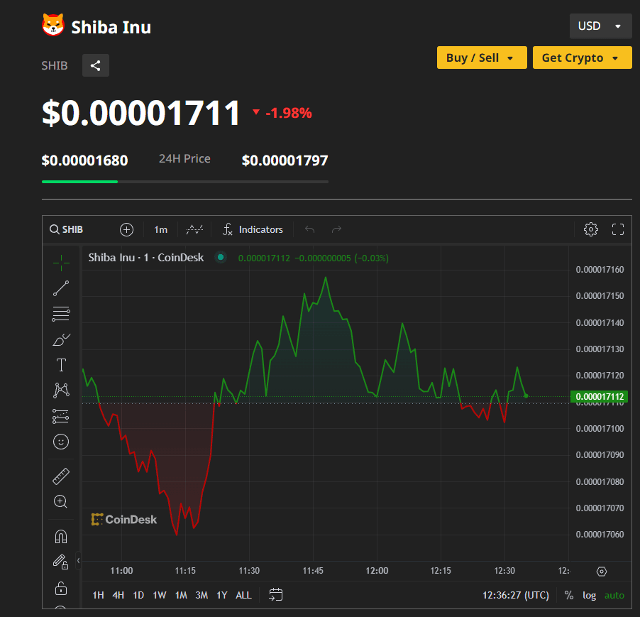Click the -1.98% price change indicator
Image resolution: width=640 pixels, height=617 pixels.
(282, 113)
